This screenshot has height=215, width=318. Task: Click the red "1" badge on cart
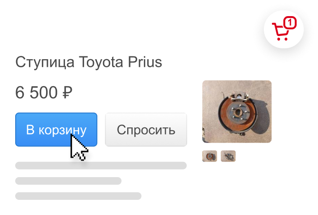[290, 23]
